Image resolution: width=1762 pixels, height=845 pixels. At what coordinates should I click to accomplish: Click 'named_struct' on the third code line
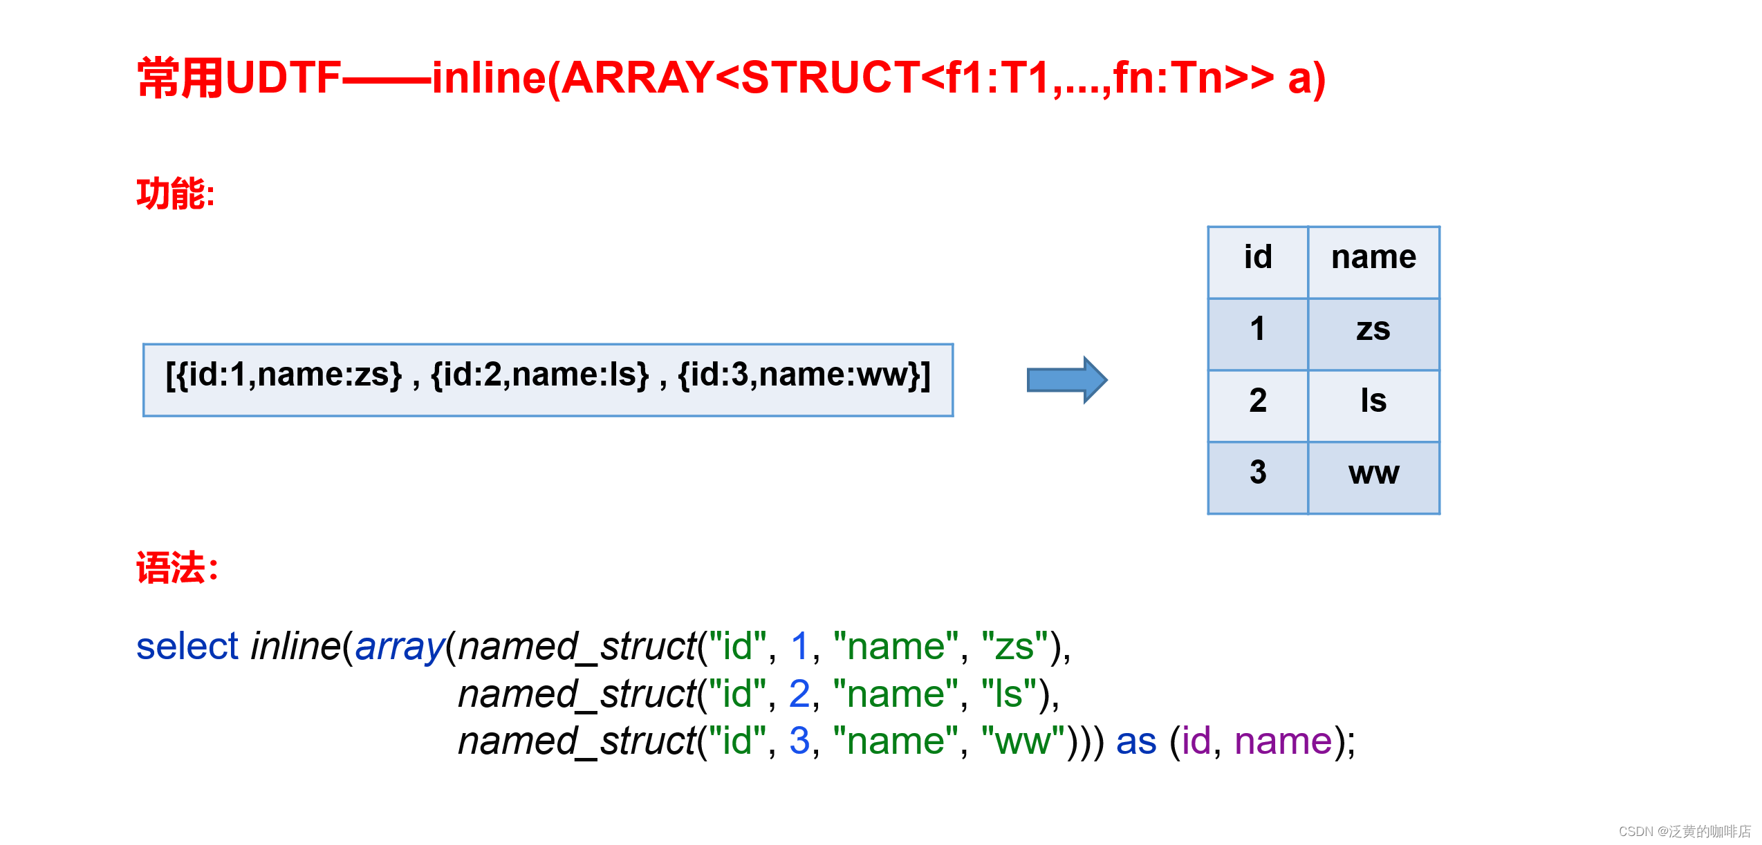coord(577,742)
